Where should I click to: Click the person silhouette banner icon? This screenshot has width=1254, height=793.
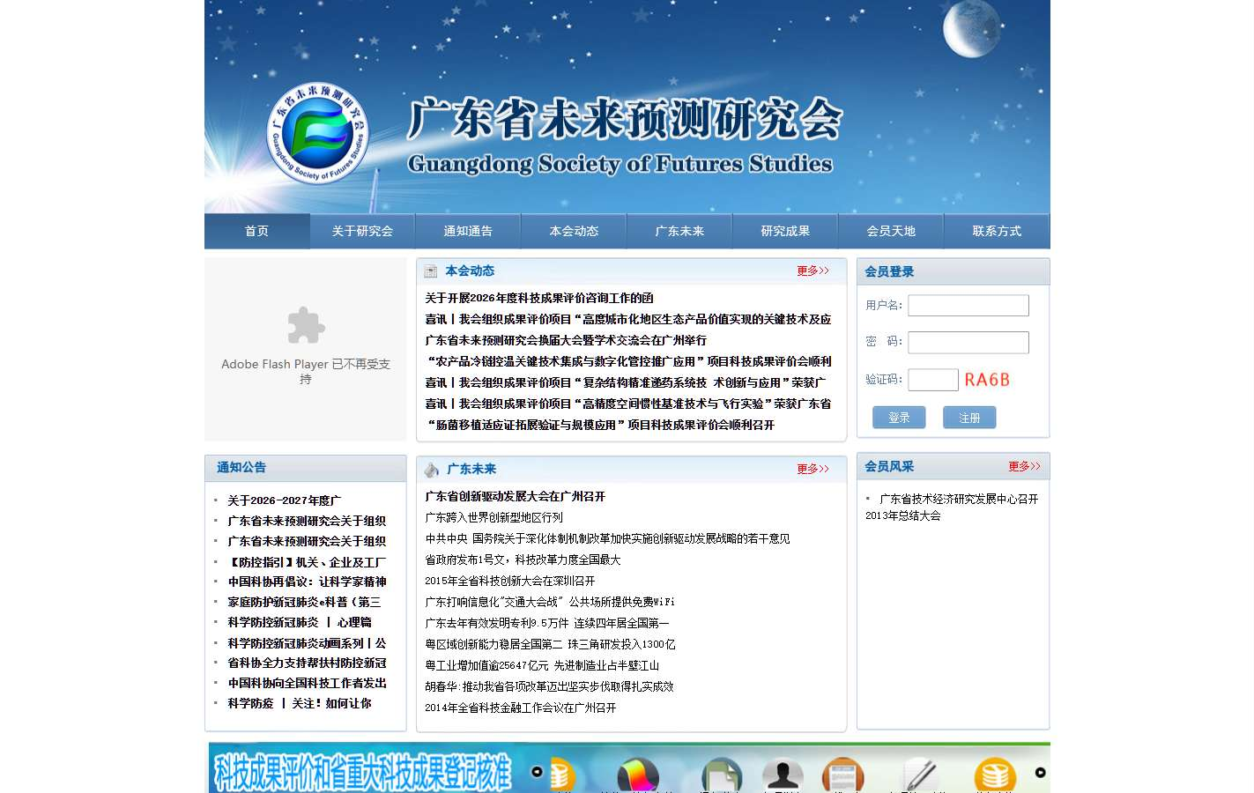783,774
